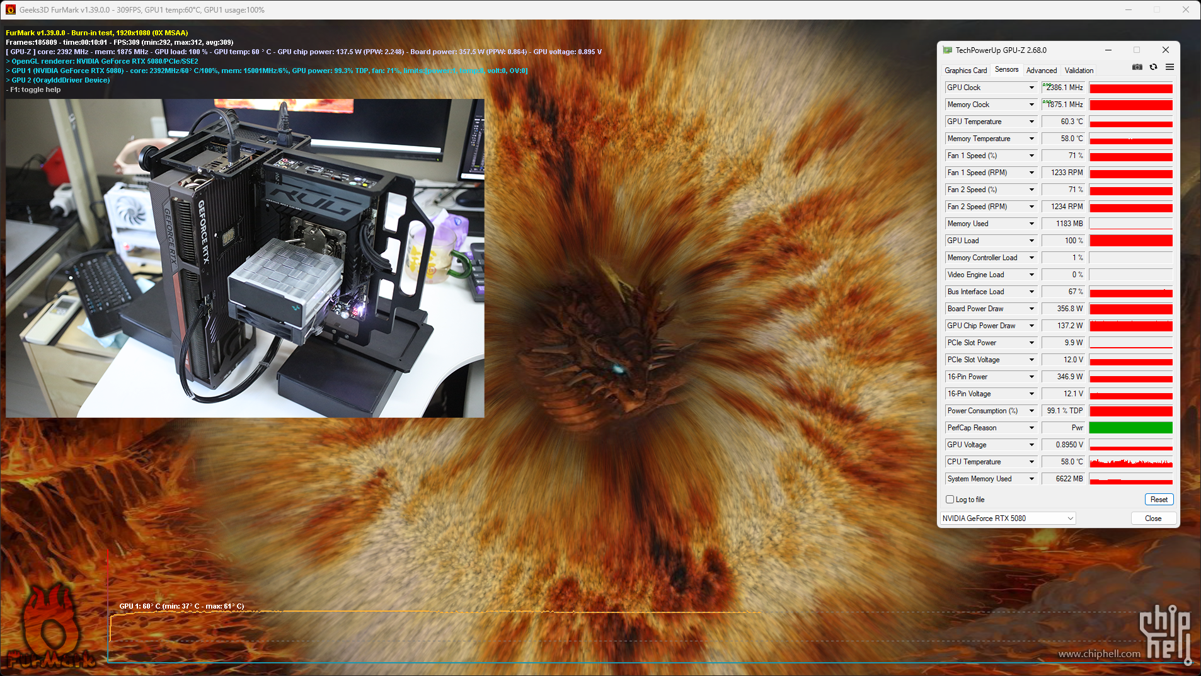Screen dimensions: 1201x676
Task: Click the CPU Temperature history graph
Action: click(x=1131, y=462)
